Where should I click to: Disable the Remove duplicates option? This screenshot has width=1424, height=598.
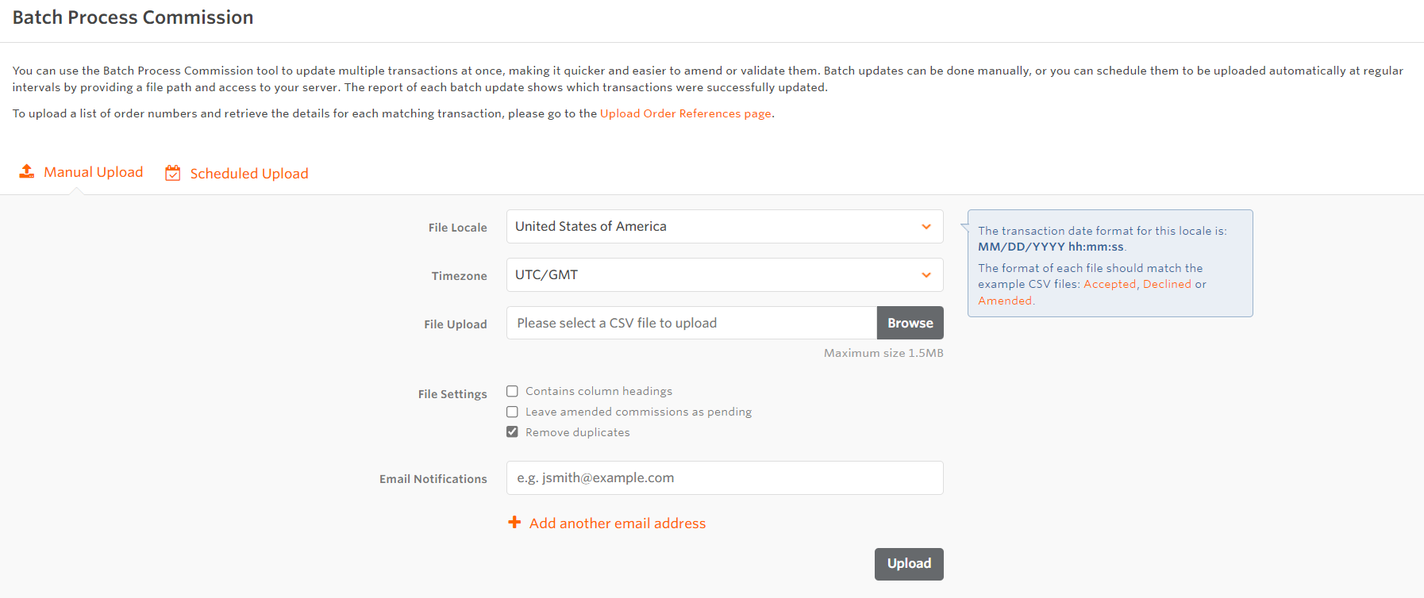coord(512,431)
